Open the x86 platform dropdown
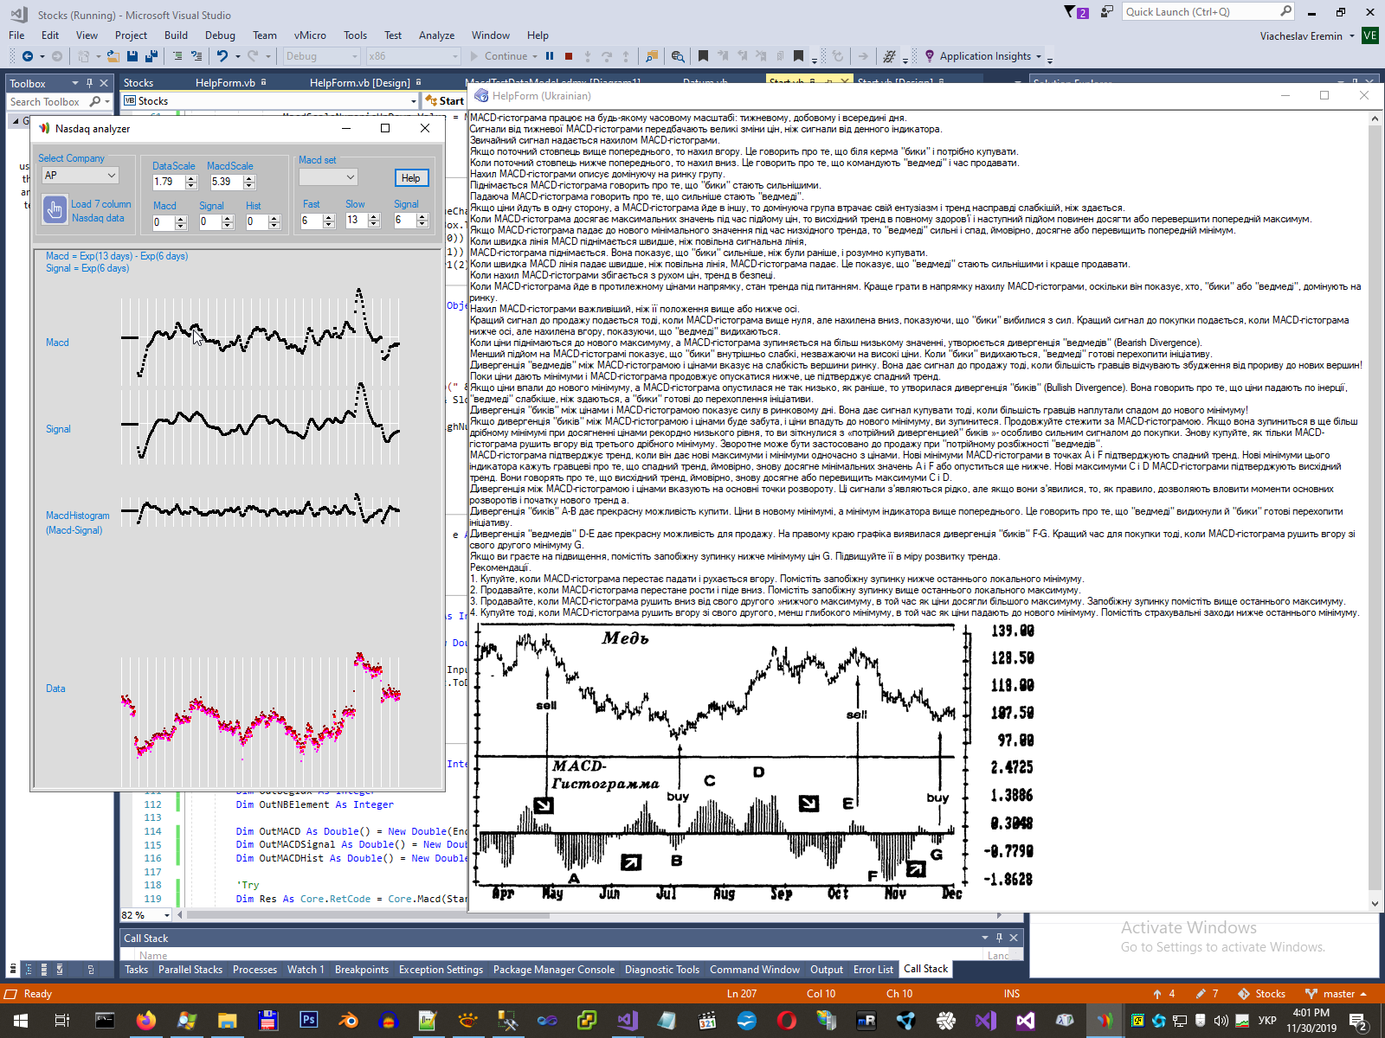This screenshot has height=1038, width=1385. [x=413, y=56]
